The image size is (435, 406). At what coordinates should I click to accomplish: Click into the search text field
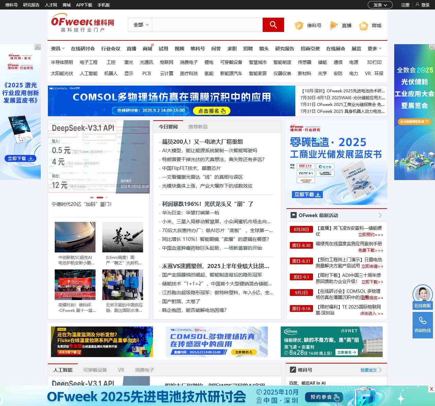click(x=207, y=25)
